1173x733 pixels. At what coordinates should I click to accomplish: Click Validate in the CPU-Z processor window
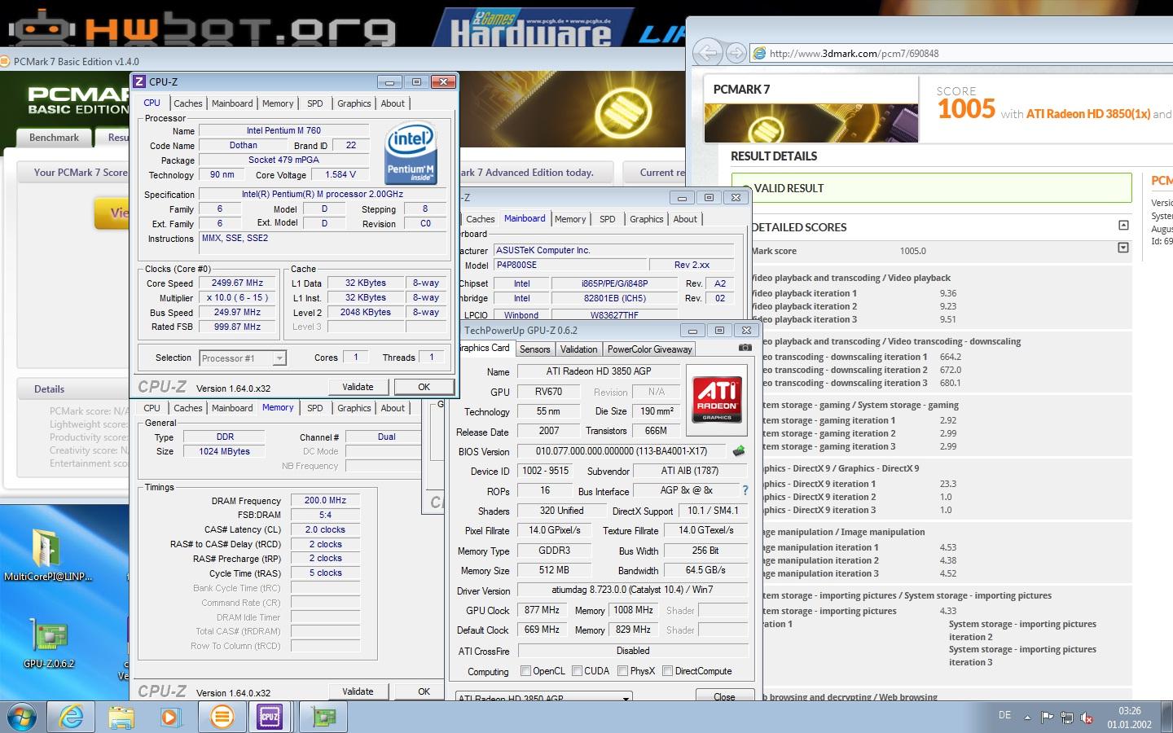(x=358, y=387)
